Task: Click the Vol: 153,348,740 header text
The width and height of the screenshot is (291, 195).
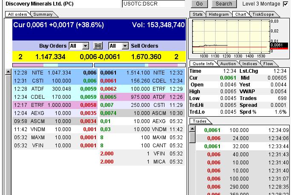Action: tap(158, 25)
